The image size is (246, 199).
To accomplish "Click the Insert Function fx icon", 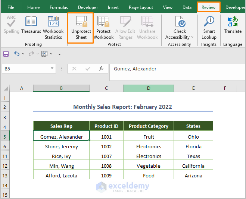I will click(101, 69).
